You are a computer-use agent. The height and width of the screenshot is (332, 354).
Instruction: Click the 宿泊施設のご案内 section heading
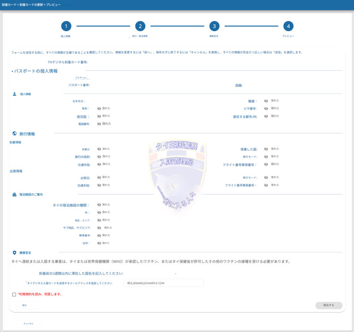31,194
